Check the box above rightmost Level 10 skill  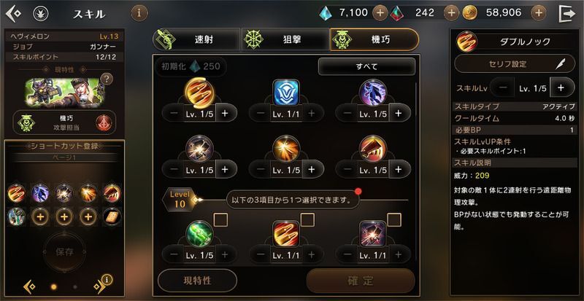(394, 220)
